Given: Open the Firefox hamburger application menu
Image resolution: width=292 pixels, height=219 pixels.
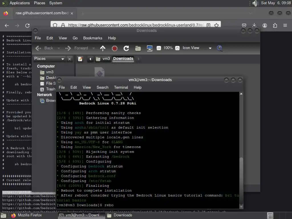Looking at the screenshot, I should (x=285, y=25).
